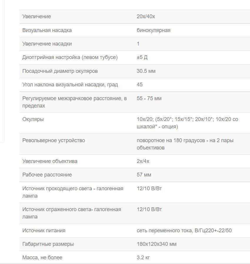Click the "бинокулярная" value cell

(153, 30)
